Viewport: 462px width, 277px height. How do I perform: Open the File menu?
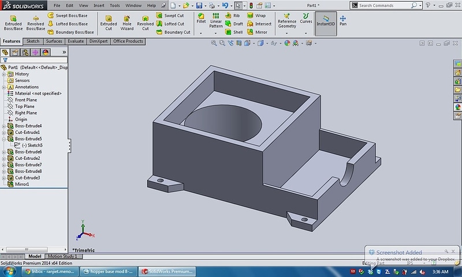(57, 5)
